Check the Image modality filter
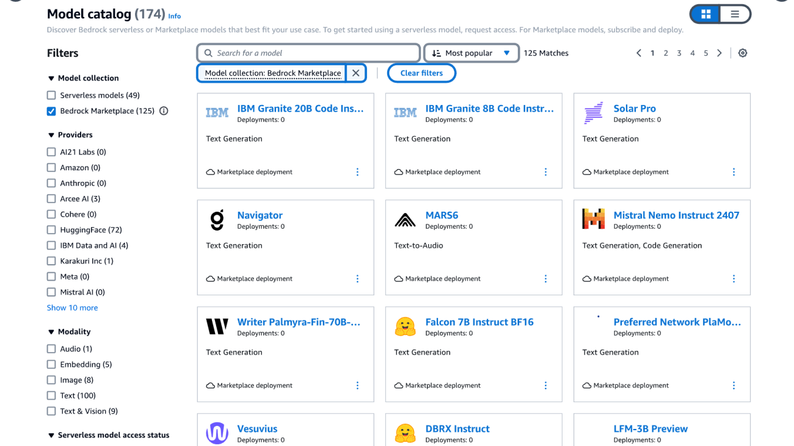Image resolution: width=794 pixels, height=446 pixels. tap(51, 380)
